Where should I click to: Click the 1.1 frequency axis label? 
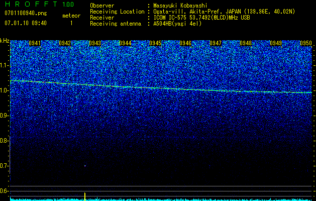tap(5, 65)
